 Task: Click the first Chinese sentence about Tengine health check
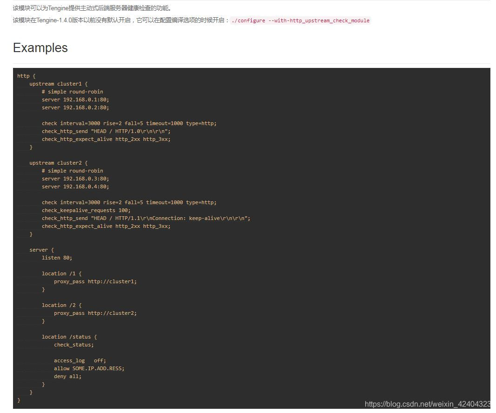[92, 8]
